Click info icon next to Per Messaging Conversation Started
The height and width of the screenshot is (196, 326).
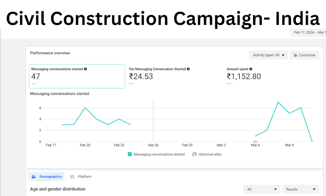point(188,69)
